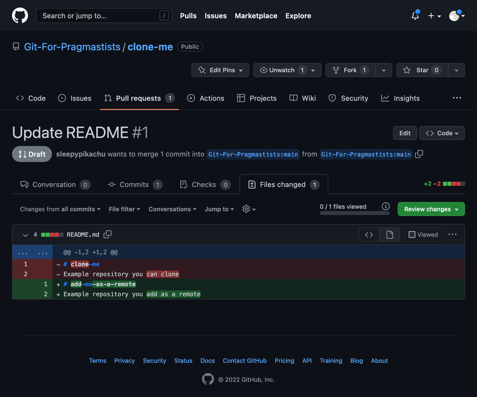This screenshot has width=477, height=397.
Task: Open the Wiki tab
Action: pyautogui.click(x=302, y=98)
